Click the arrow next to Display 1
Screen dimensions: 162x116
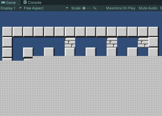(x=20, y=8)
